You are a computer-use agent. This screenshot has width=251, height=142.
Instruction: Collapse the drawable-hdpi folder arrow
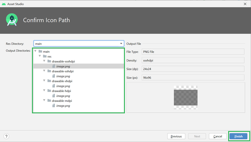point(44,91)
